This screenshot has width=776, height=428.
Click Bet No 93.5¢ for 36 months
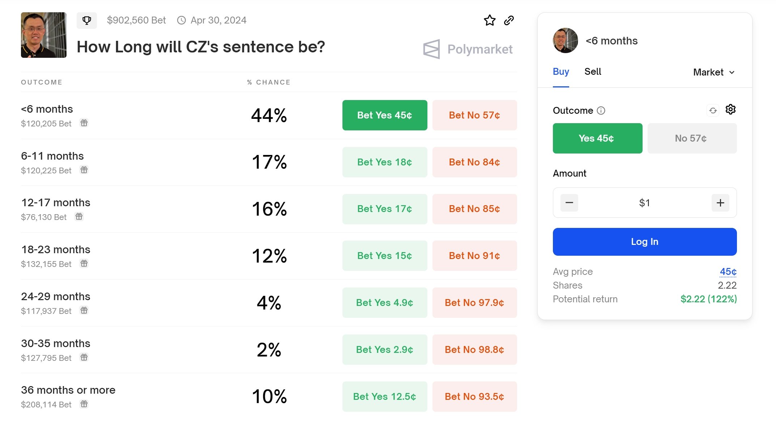pyautogui.click(x=474, y=397)
